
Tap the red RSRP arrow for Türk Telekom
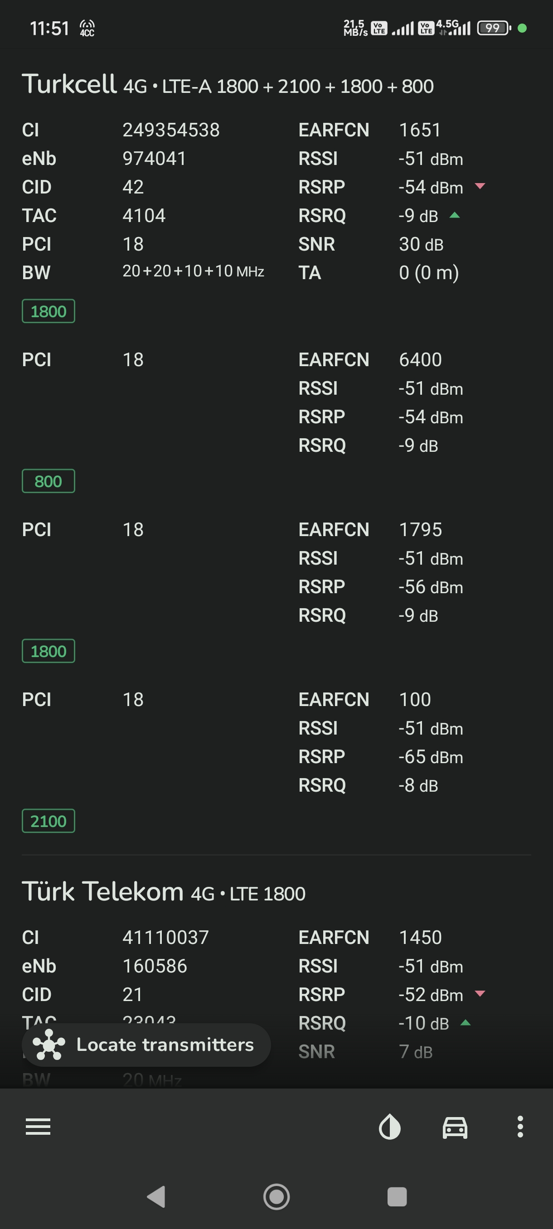click(480, 993)
